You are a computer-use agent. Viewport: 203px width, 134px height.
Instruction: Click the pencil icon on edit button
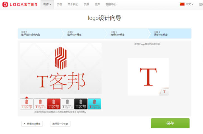click(x=25, y=124)
